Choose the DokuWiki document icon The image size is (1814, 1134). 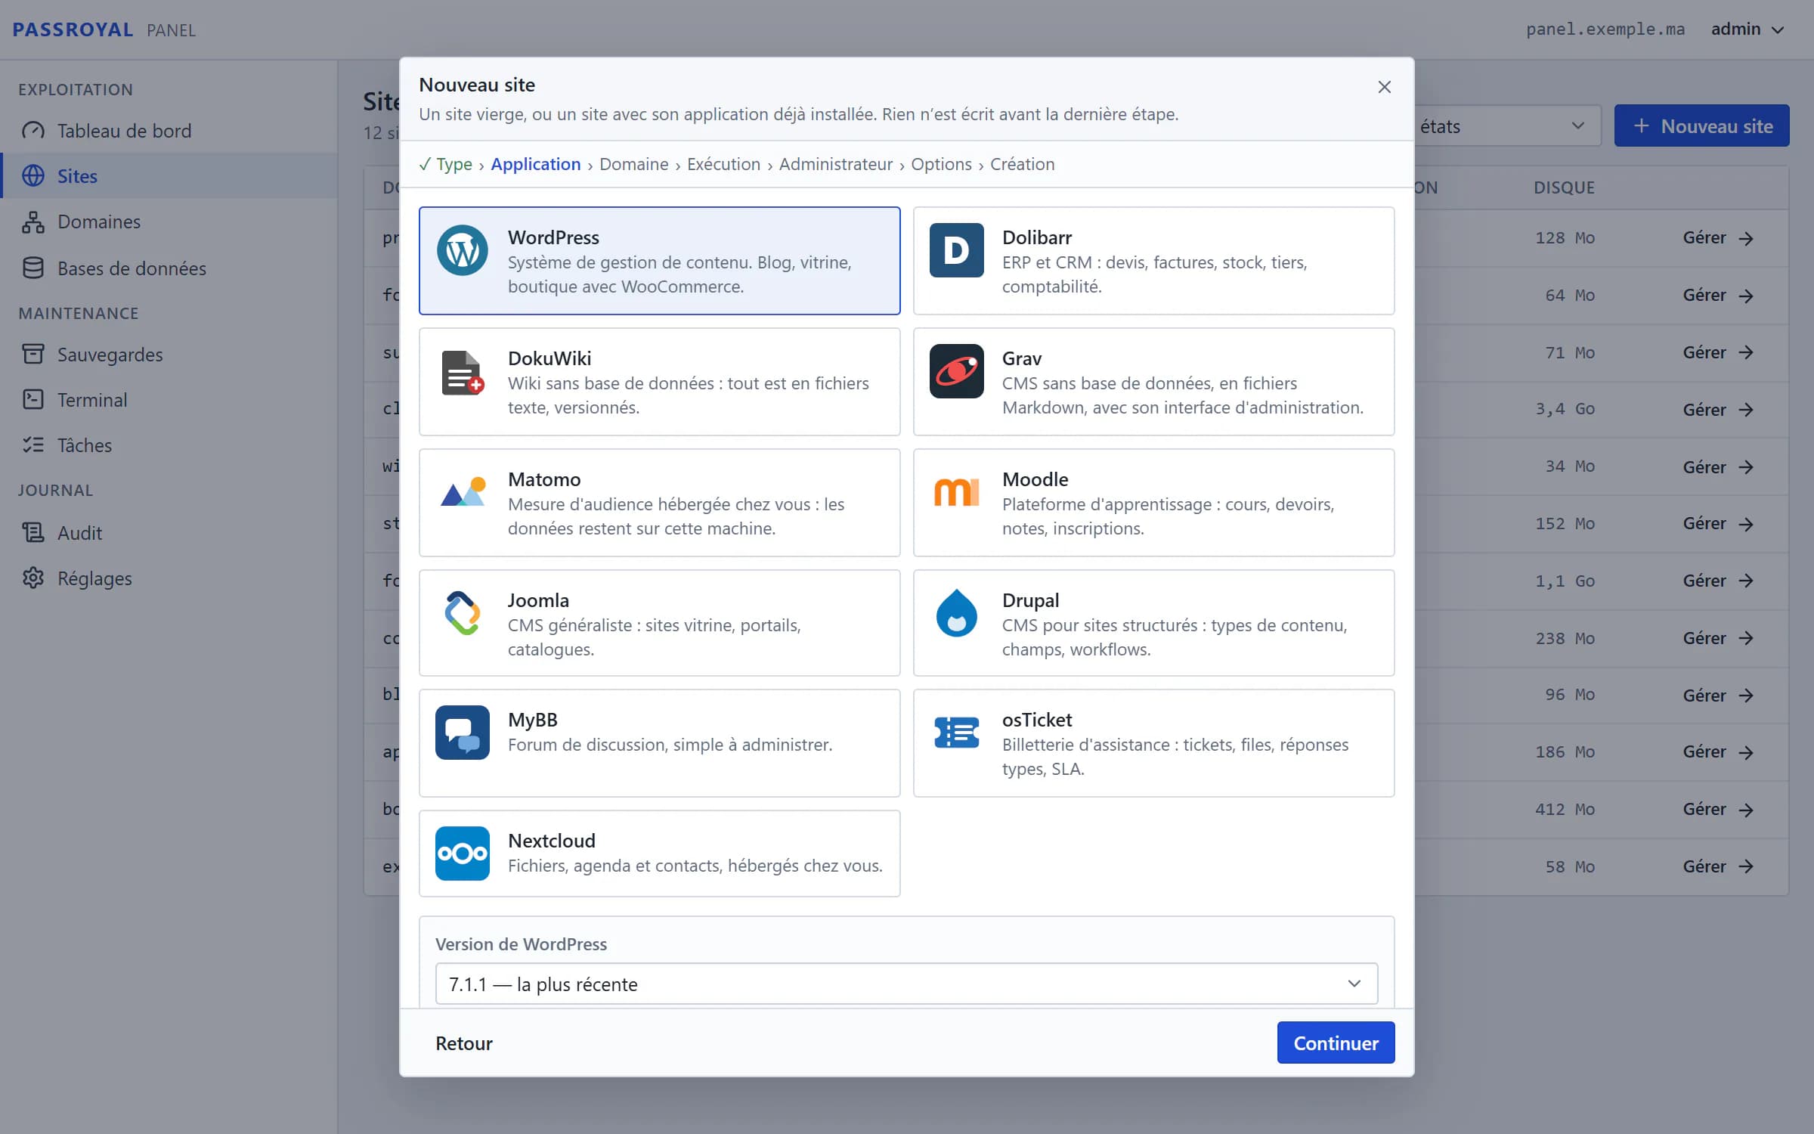pyautogui.click(x=462, y=371)
